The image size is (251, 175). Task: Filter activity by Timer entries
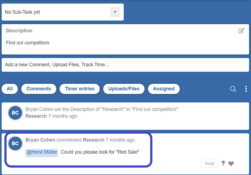(x=80, y=89)
